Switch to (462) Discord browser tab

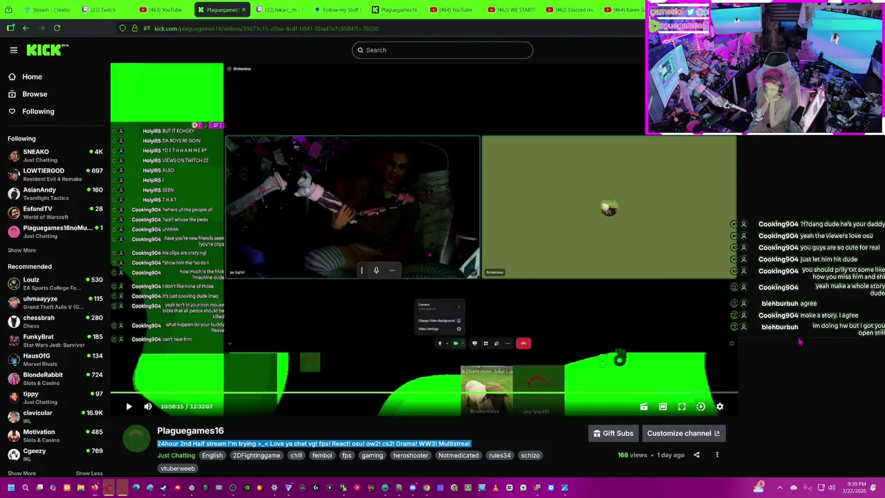click(569, 10)
